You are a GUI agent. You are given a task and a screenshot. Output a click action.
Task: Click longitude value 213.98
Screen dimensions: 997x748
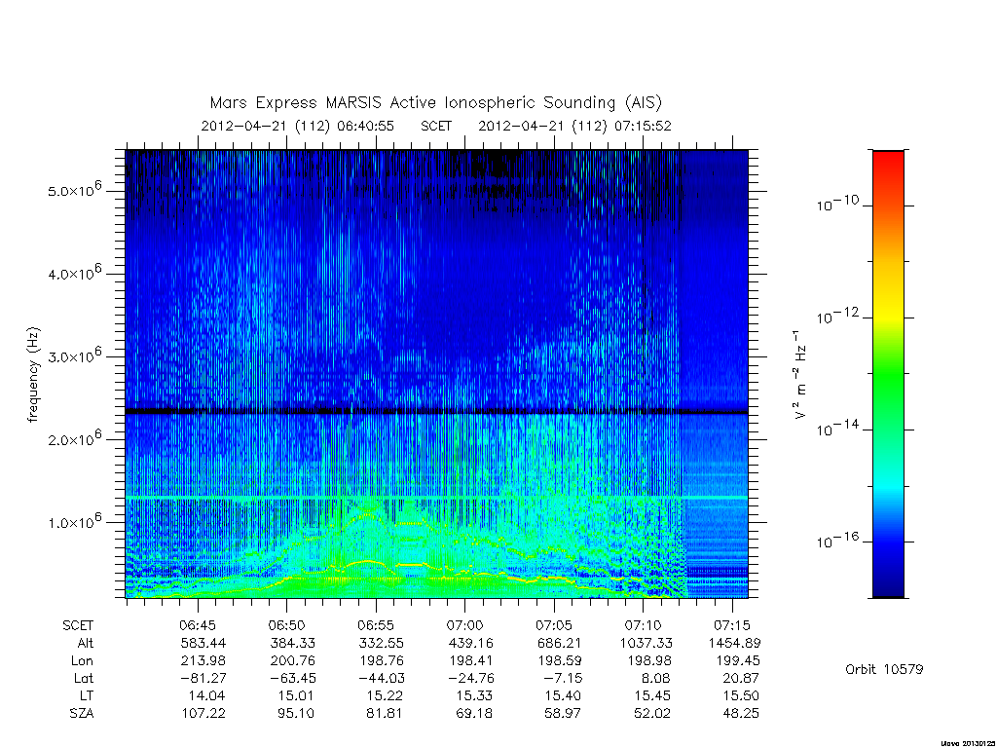coord(203,661)
